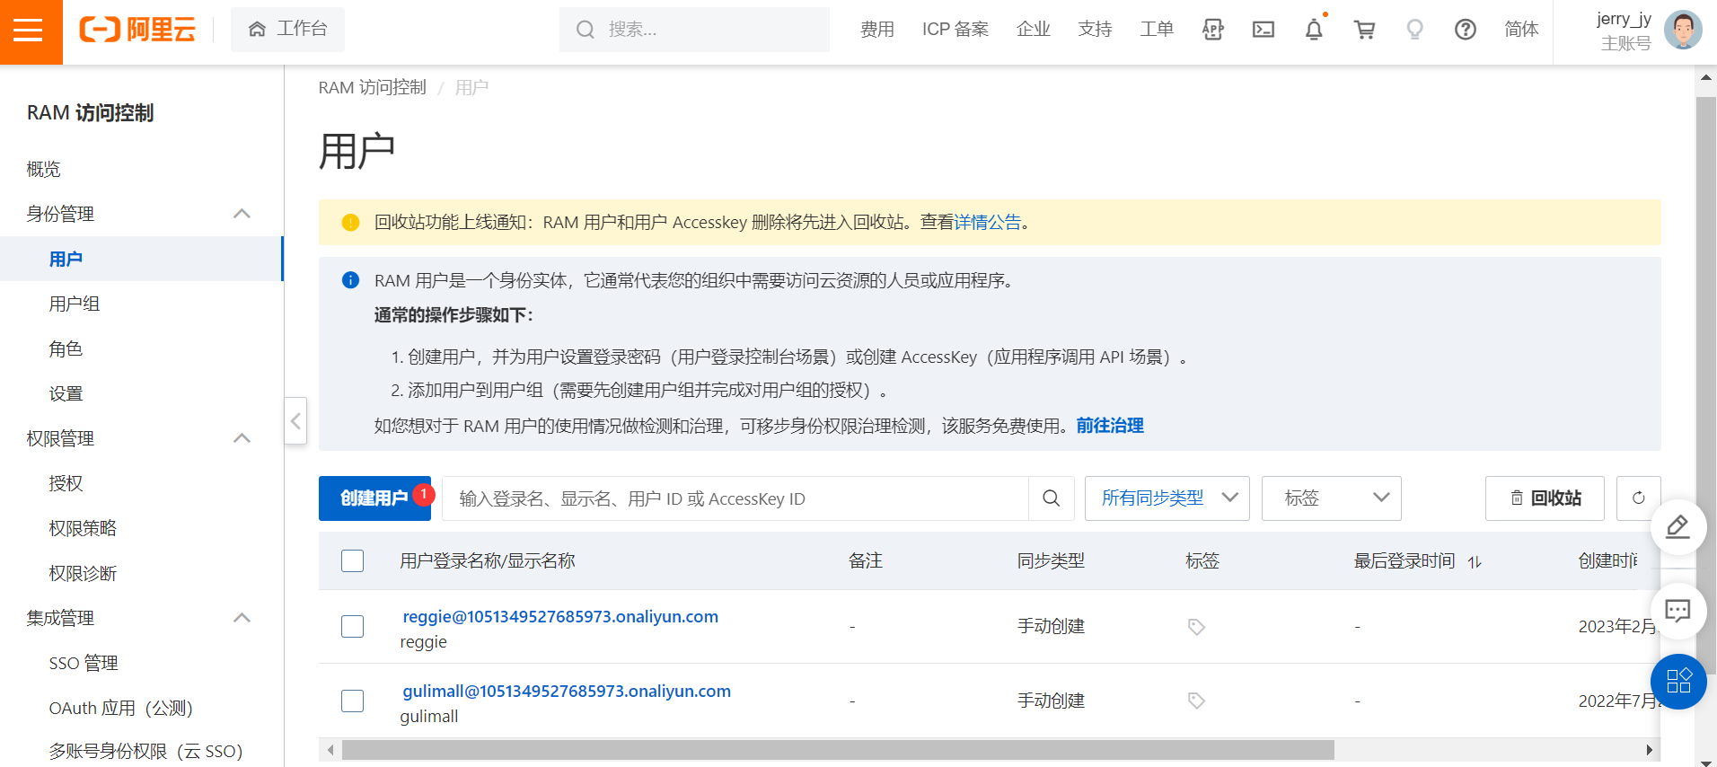Click the yellow warning icon in banner
This screenshot has height=767, width=1717.
tap(351, 223)
